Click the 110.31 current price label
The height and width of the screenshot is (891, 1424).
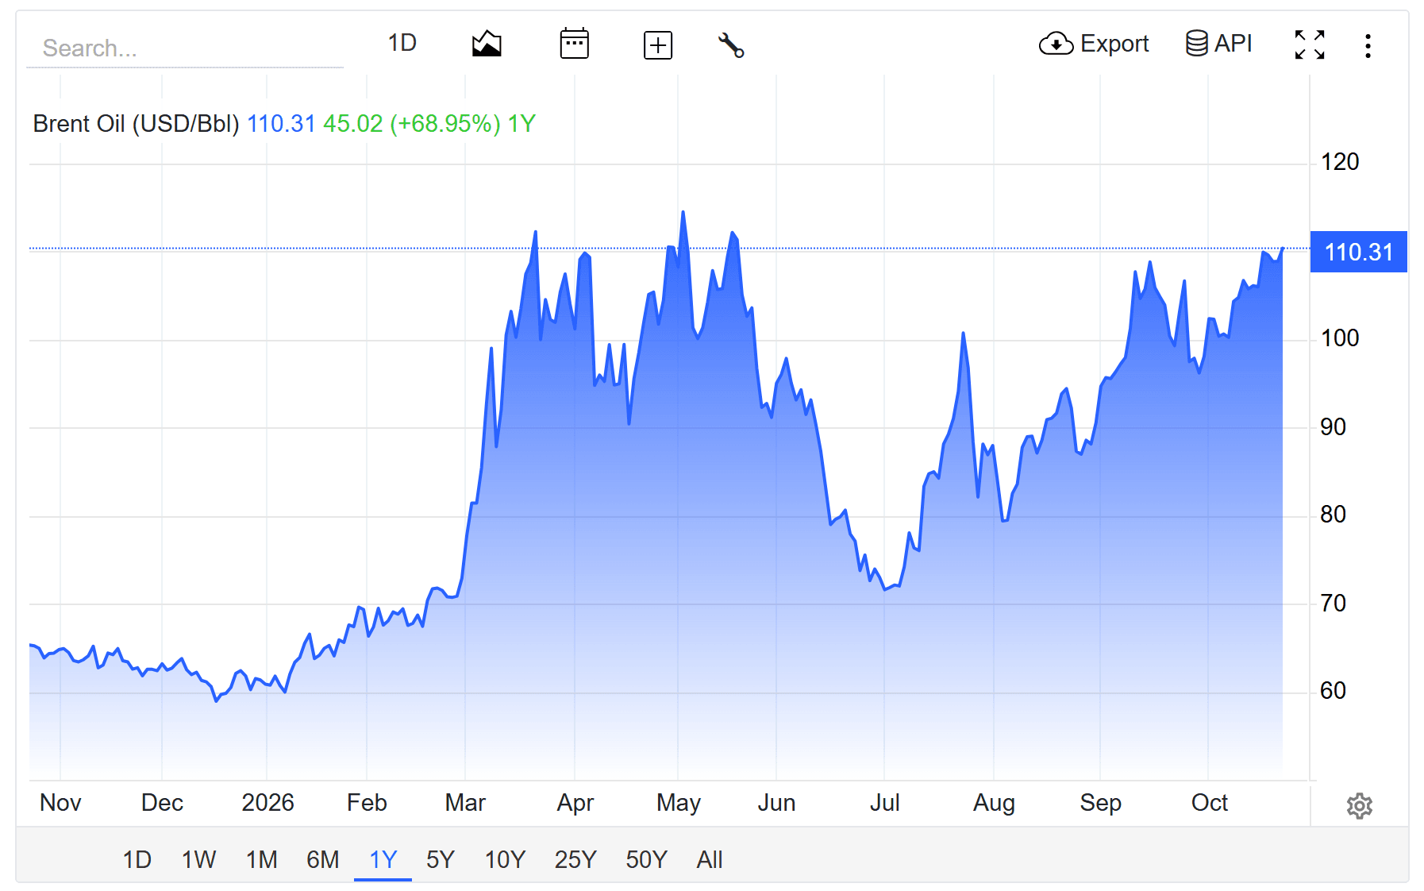tap(1358, 252)
